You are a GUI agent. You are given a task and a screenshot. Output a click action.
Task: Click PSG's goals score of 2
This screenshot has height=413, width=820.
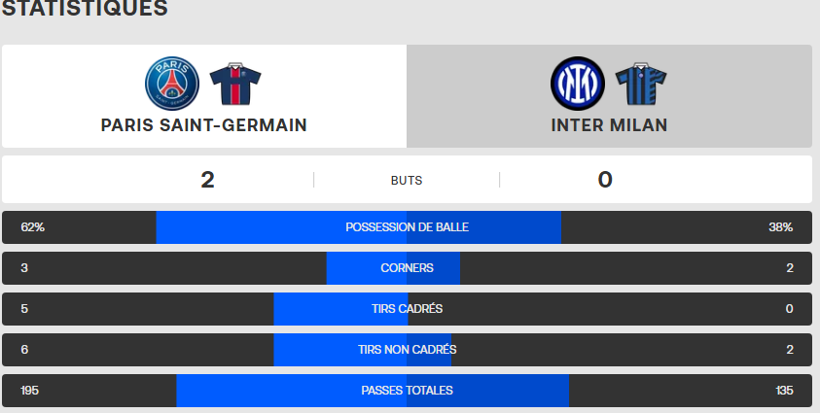point(207,180)
